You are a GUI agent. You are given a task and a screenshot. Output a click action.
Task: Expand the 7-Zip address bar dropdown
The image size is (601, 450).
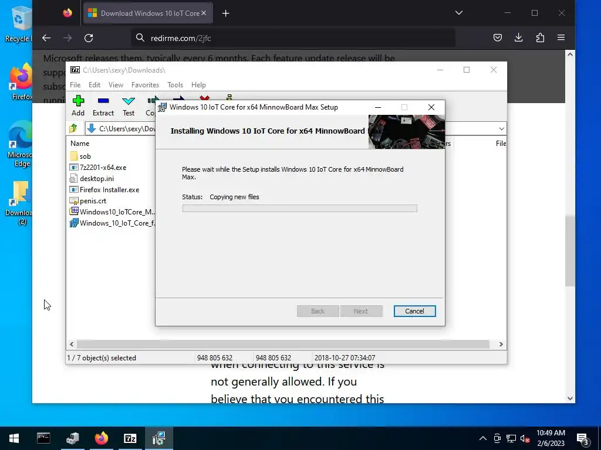501,128
